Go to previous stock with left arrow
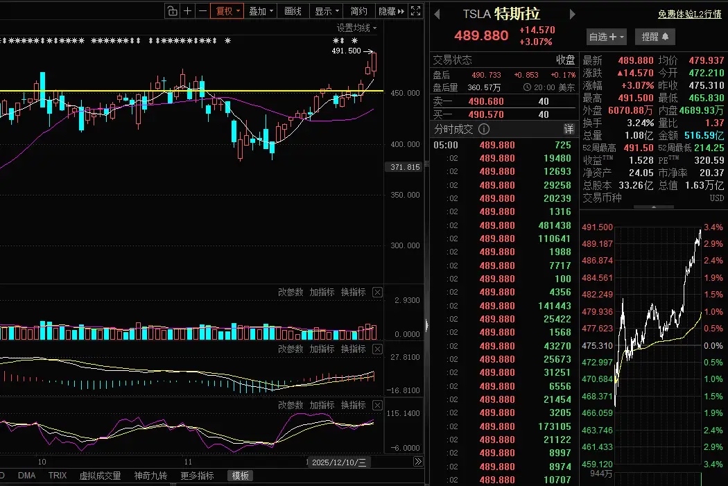Screen dimensions: 728x486 pos(437,15)
